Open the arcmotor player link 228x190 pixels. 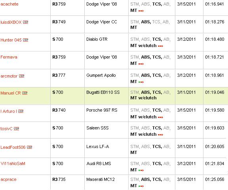coord(9,76)
